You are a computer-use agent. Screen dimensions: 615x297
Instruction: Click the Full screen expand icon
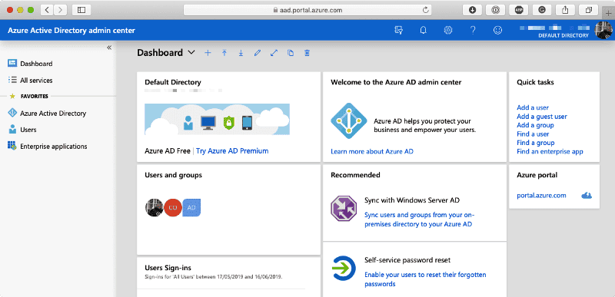pyautogui.click(x=274, y=53)
